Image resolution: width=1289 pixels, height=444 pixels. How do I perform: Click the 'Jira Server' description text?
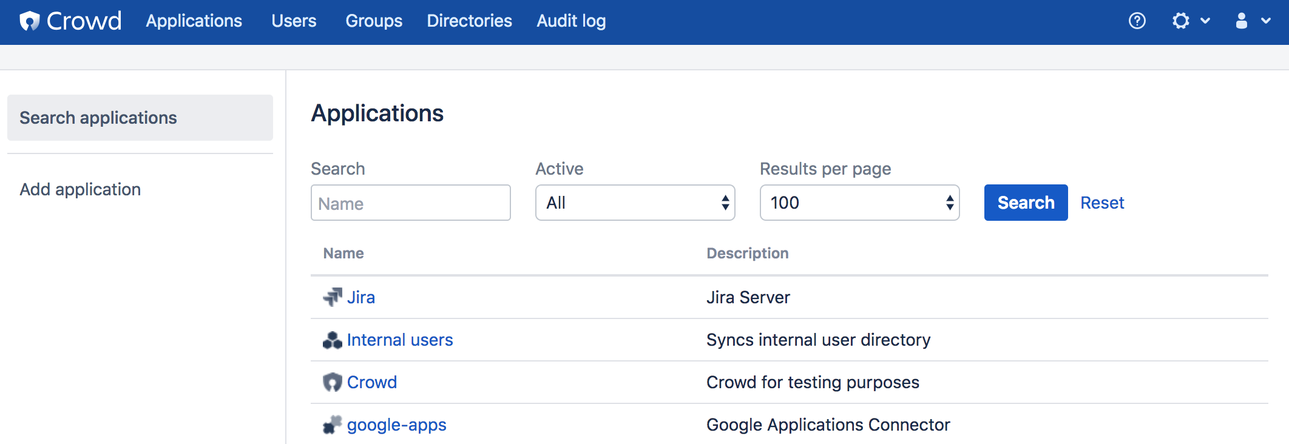pyautogui.click(x=748, y=297)
